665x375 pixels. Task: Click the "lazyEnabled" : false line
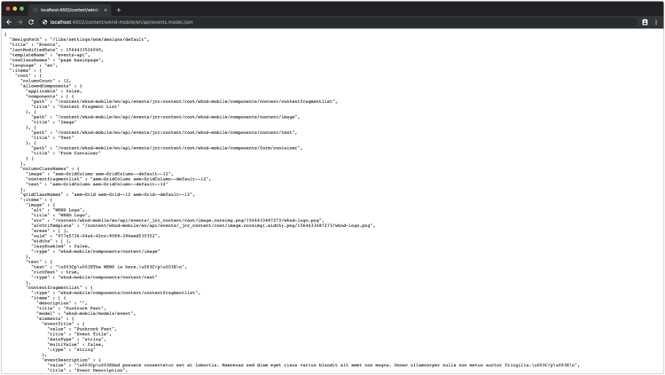tap(60, 246)
